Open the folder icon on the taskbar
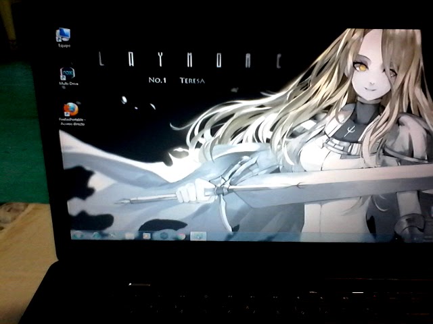 pyautogui.click(x=129, y=236)
